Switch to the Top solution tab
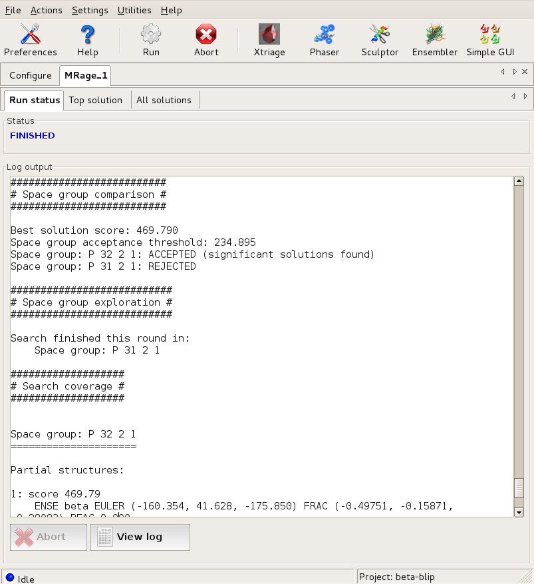The image size is (534, 584). (x=96, y=100)
